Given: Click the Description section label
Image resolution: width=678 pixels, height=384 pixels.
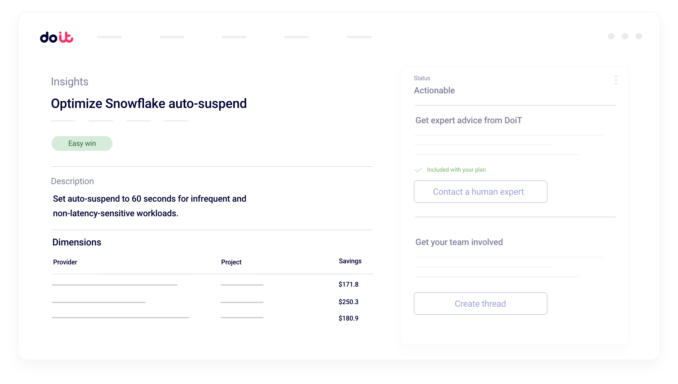Looking at the screenshot, I should (72, 181).
